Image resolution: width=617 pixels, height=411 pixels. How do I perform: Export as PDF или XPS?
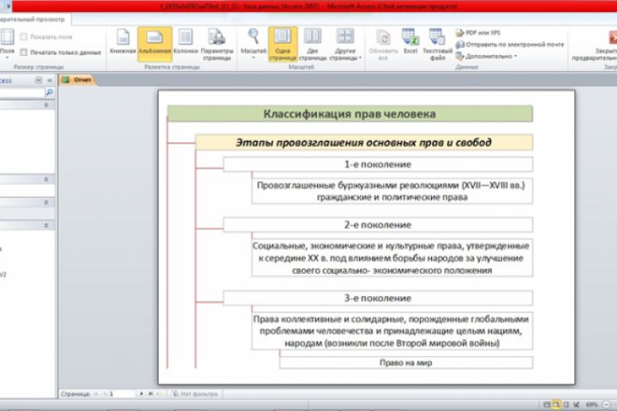pyautogui.click(x=478, y=33)
